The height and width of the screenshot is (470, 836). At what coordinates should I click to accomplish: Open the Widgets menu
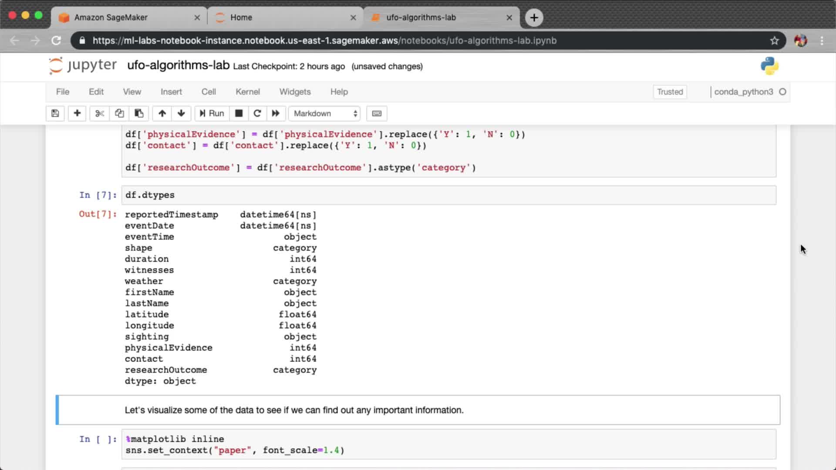pos(295,92)
